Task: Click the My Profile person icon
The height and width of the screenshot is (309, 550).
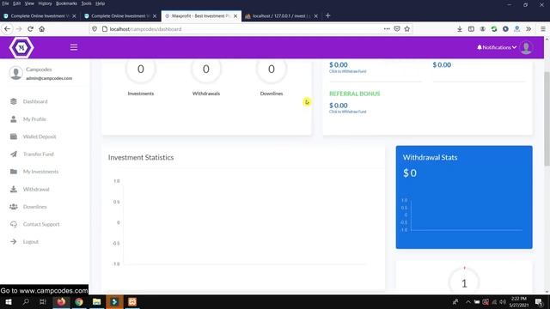Action: 14,119
